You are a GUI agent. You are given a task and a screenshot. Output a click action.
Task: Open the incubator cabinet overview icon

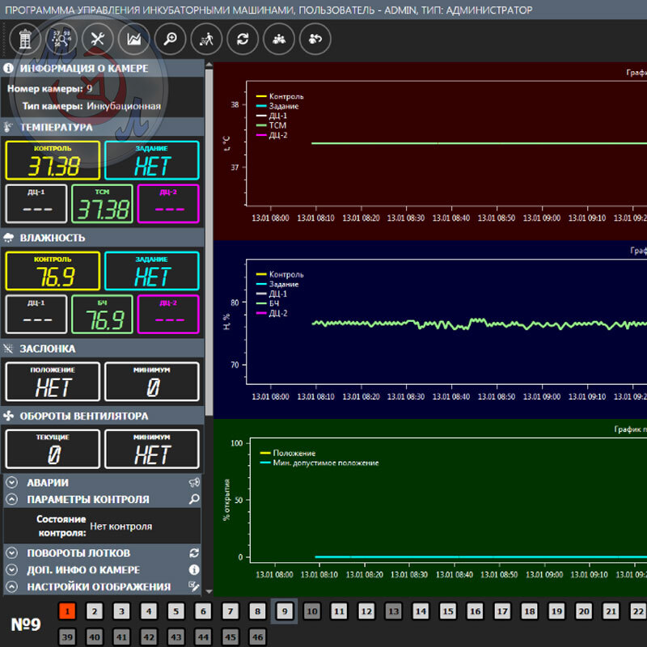(x=25, y=39)
